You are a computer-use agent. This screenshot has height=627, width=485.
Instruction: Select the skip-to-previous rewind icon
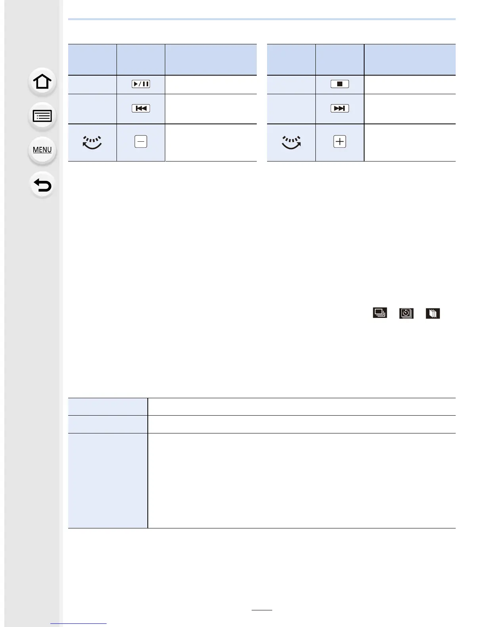pyautogui.click(x=141, y=108)
